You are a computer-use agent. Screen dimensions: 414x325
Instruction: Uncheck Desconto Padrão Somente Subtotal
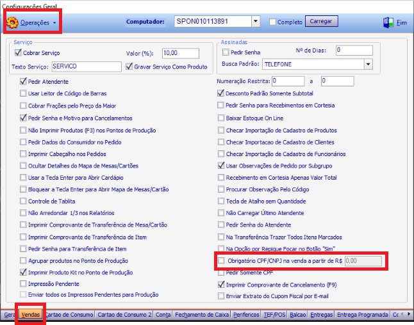[x=220, y=93]
